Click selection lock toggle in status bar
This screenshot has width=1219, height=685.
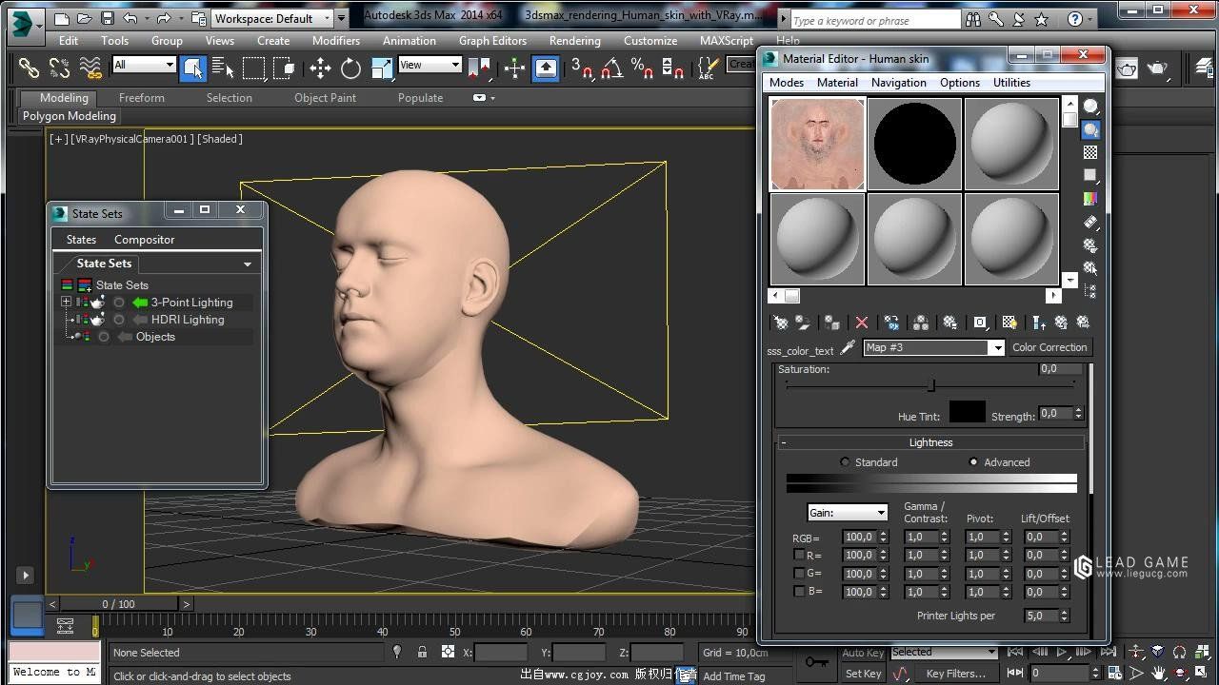(422, 653)
